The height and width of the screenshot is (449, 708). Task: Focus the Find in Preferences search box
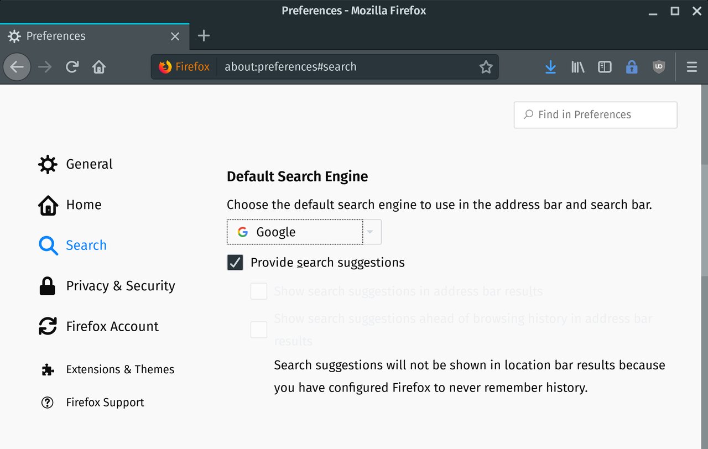[595, 115]
